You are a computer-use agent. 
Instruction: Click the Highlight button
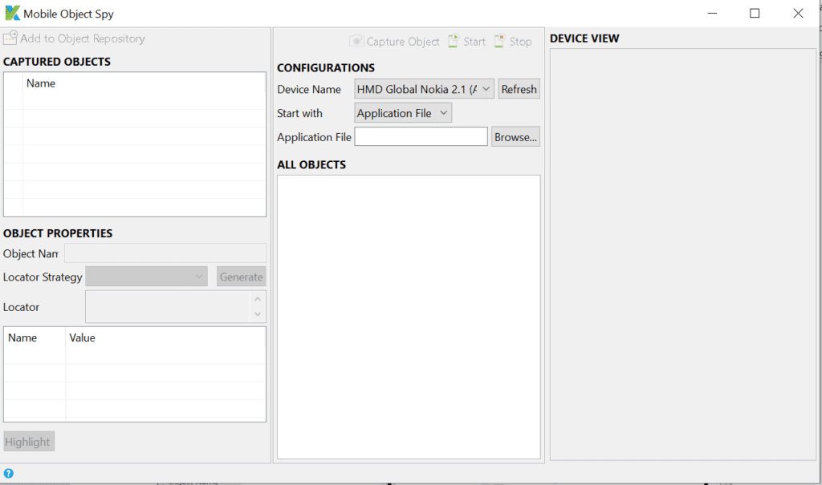tap(29, 442)
